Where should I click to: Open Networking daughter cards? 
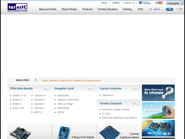pos(63,108)
